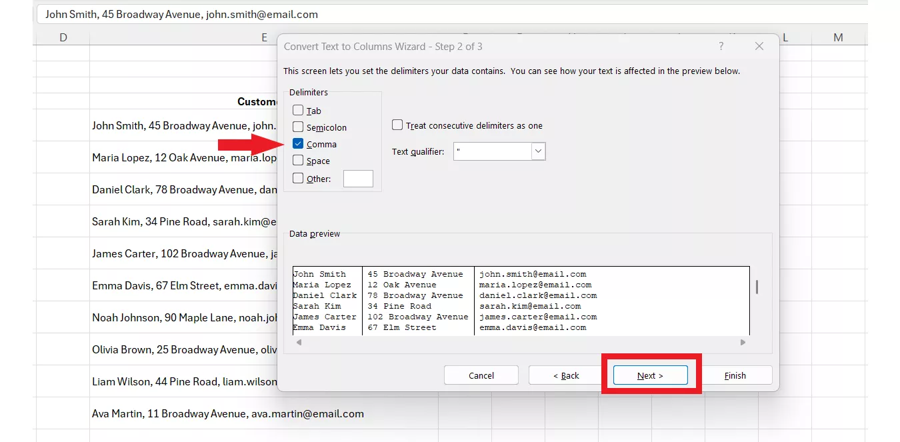Viewport: 900px width, 442px height.
Task: Cancel the Text to Columns wizard
Action: [481, 375]
